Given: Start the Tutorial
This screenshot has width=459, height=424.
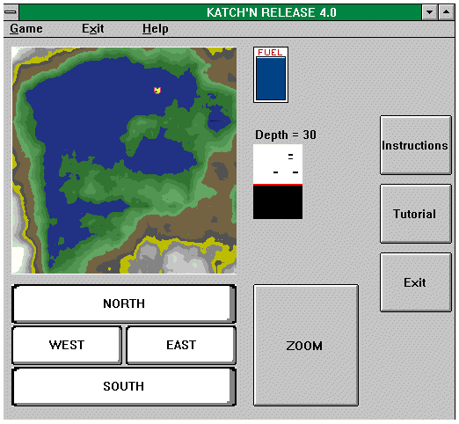Looking at the screenshot, I should click(x=415, y=214).
